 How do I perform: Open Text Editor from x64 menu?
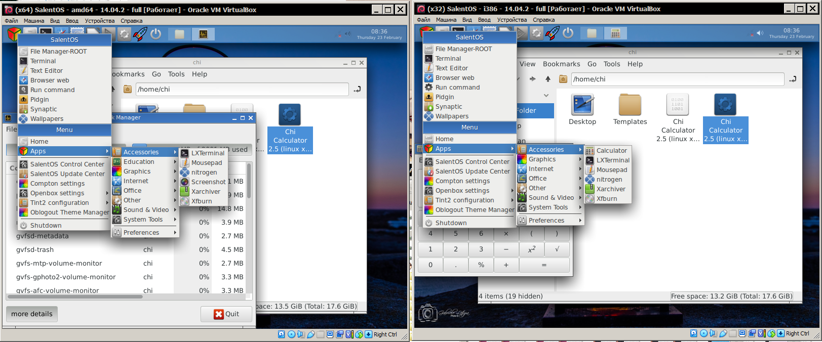coord(47,71)
